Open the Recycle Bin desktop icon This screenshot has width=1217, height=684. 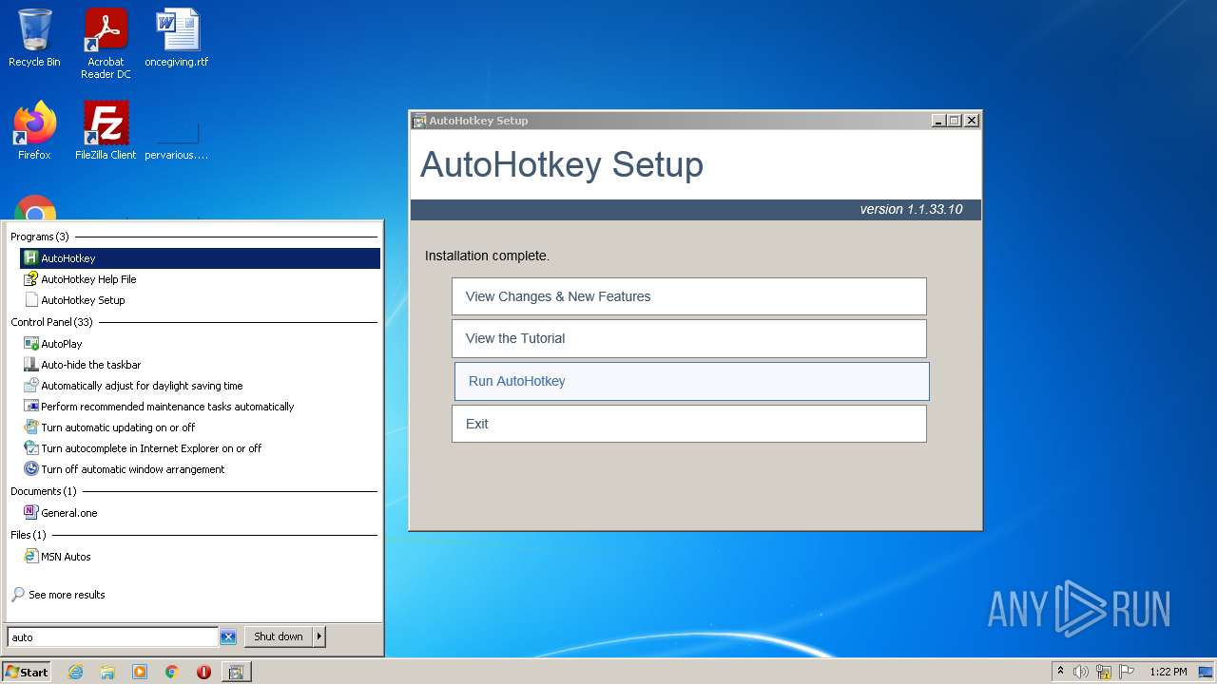tap(34, 38)
